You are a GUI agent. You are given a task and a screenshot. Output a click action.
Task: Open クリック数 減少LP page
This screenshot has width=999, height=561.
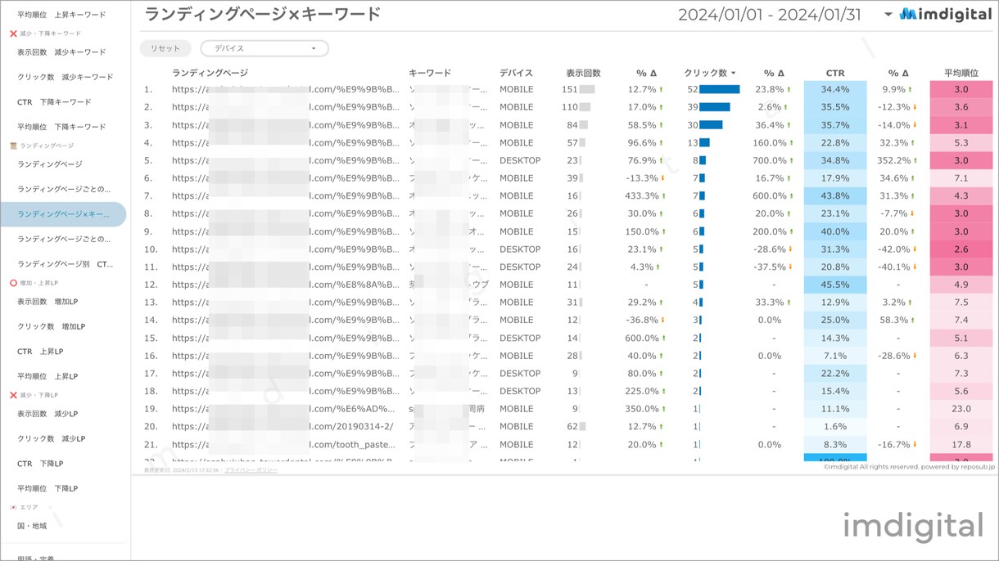(51, 438)
